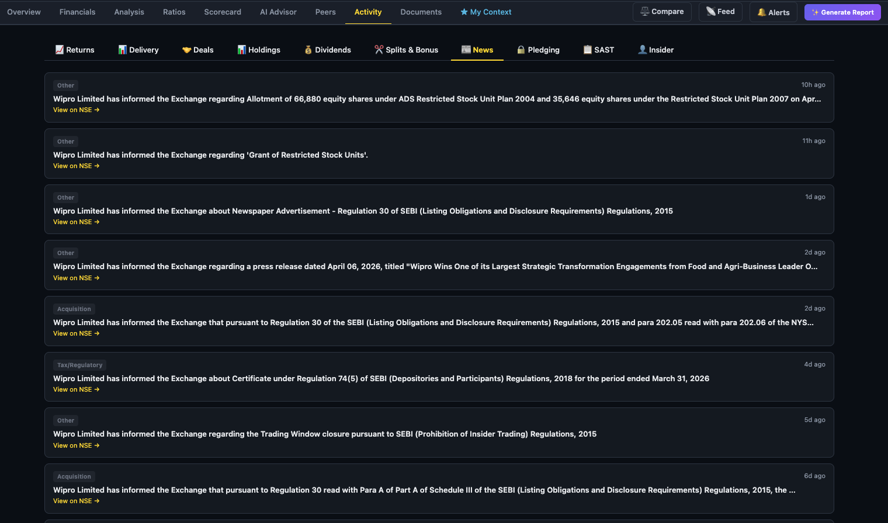View the RSU allotment announcement on NSE
The height and width of the screenshot is (523, 888).
[76, 110]
